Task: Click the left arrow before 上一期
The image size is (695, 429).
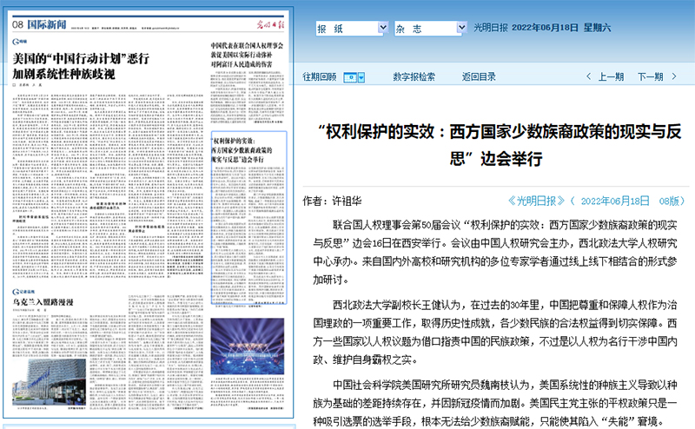Action: pyautogui.click(x=587, y=76)
